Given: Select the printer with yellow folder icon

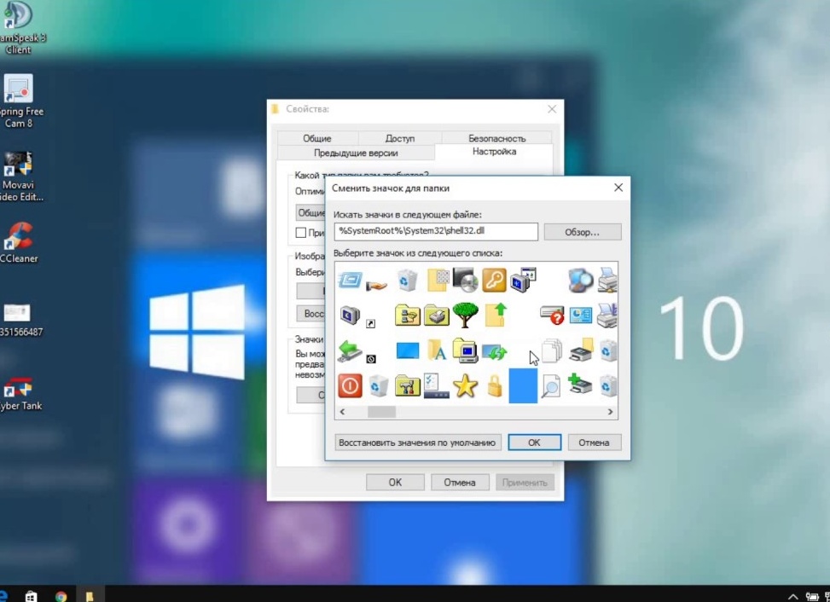Looking at the screenshot, I should tap(581, 350).
